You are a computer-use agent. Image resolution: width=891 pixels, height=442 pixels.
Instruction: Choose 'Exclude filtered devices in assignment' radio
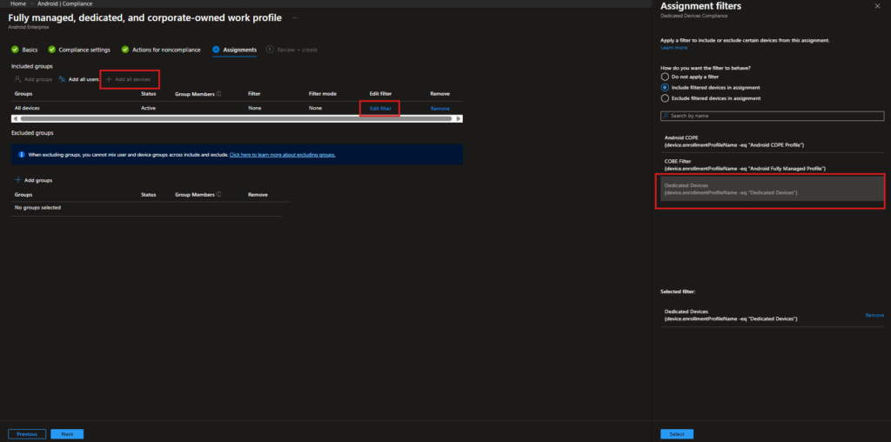(666, 97)
